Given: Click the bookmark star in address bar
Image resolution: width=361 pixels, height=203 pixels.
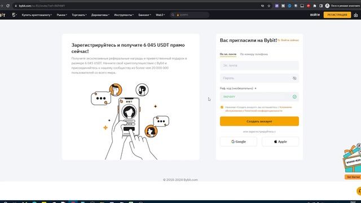Looking at the screenshot, I should [x=268, y=6].
